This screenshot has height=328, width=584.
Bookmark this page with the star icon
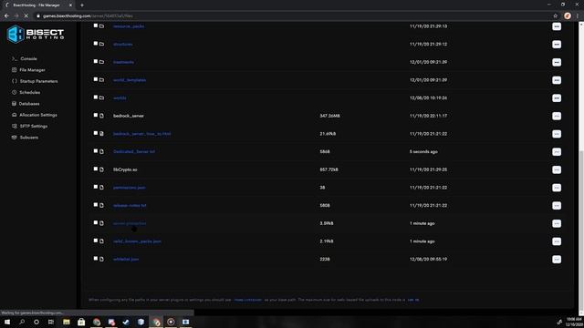556,16
